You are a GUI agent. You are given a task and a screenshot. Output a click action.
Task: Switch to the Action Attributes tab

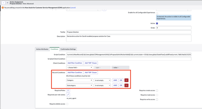[42, 49]
